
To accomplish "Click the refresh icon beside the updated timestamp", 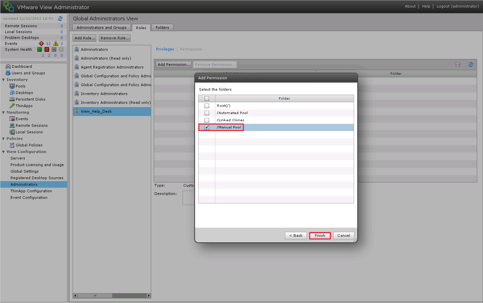I will [x=60, y=19].
